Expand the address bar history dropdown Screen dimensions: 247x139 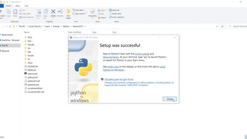(217, 27)
